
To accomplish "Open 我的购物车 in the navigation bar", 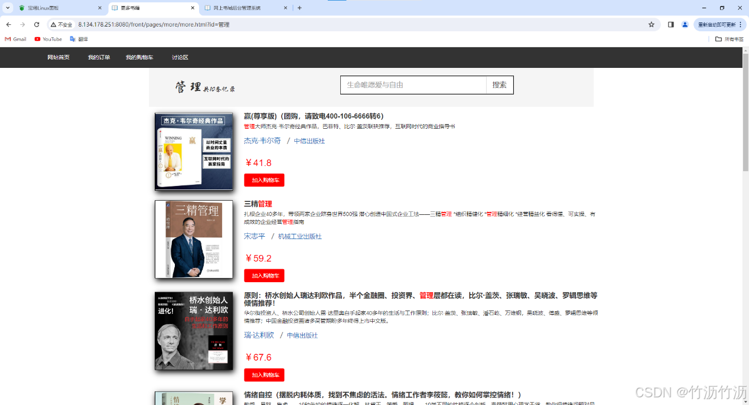I will [139, 57].
